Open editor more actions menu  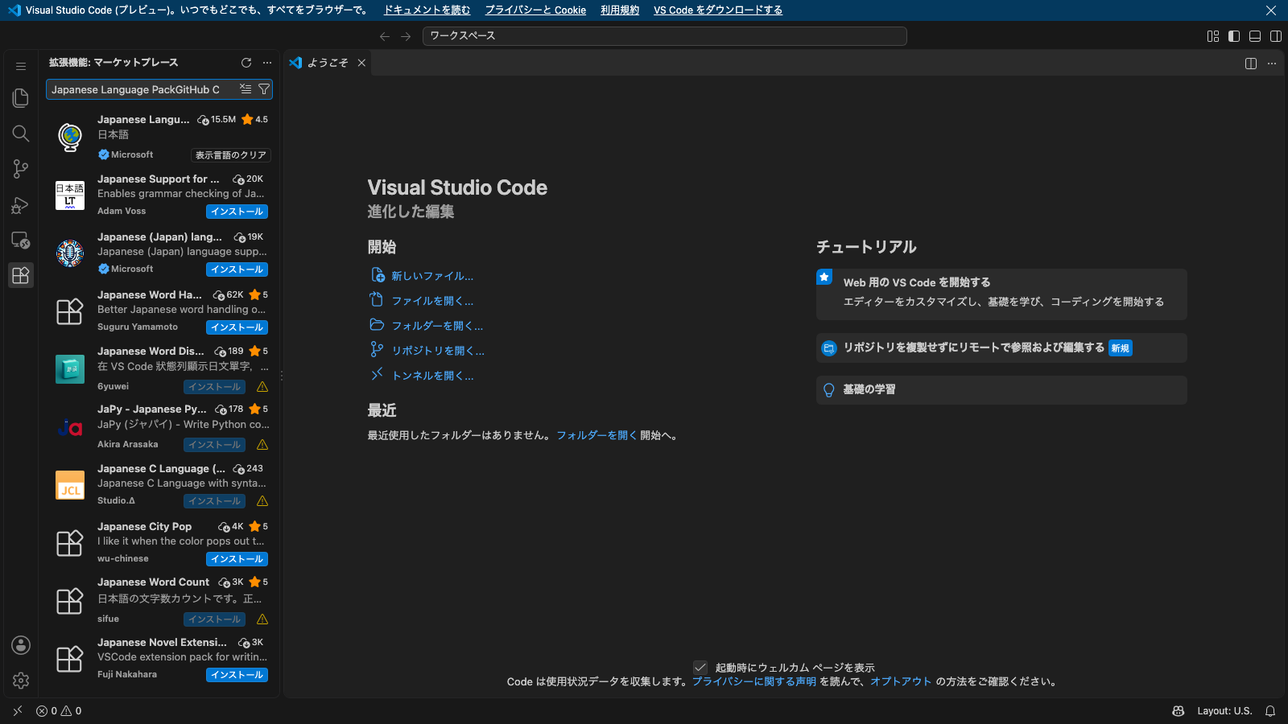pyautogui.click(x=1272, y=64)
